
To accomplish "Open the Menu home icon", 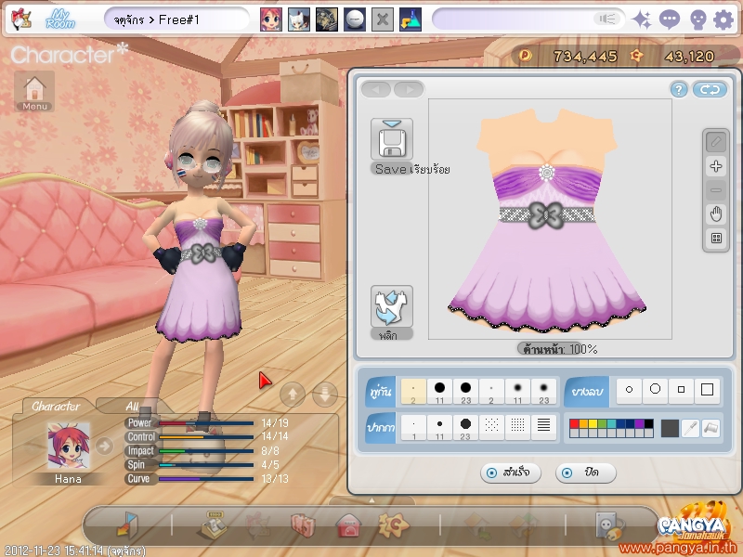I will tap(34, 91).
